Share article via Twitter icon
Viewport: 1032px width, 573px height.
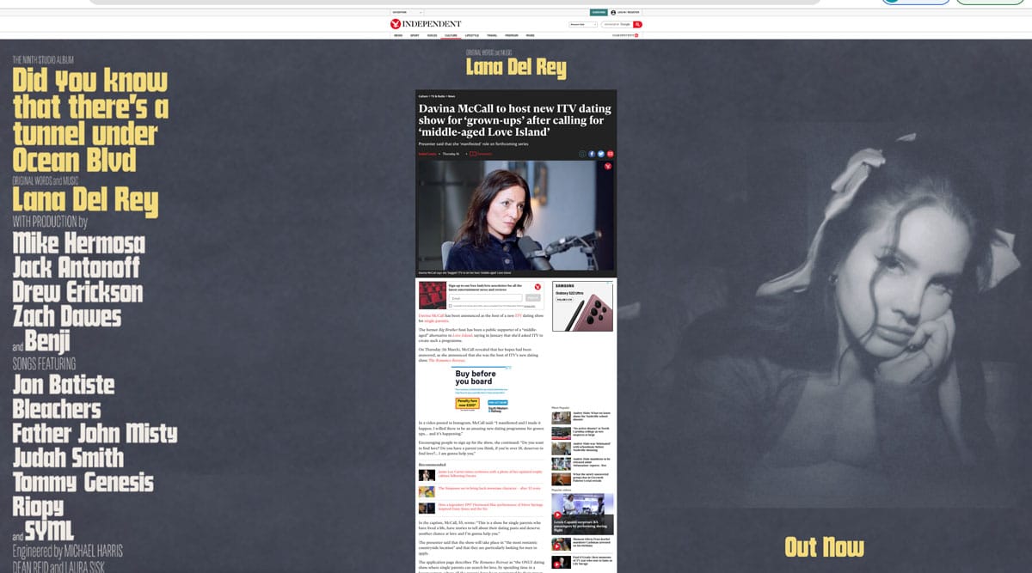pyautogui.click(x=601, y=154)
